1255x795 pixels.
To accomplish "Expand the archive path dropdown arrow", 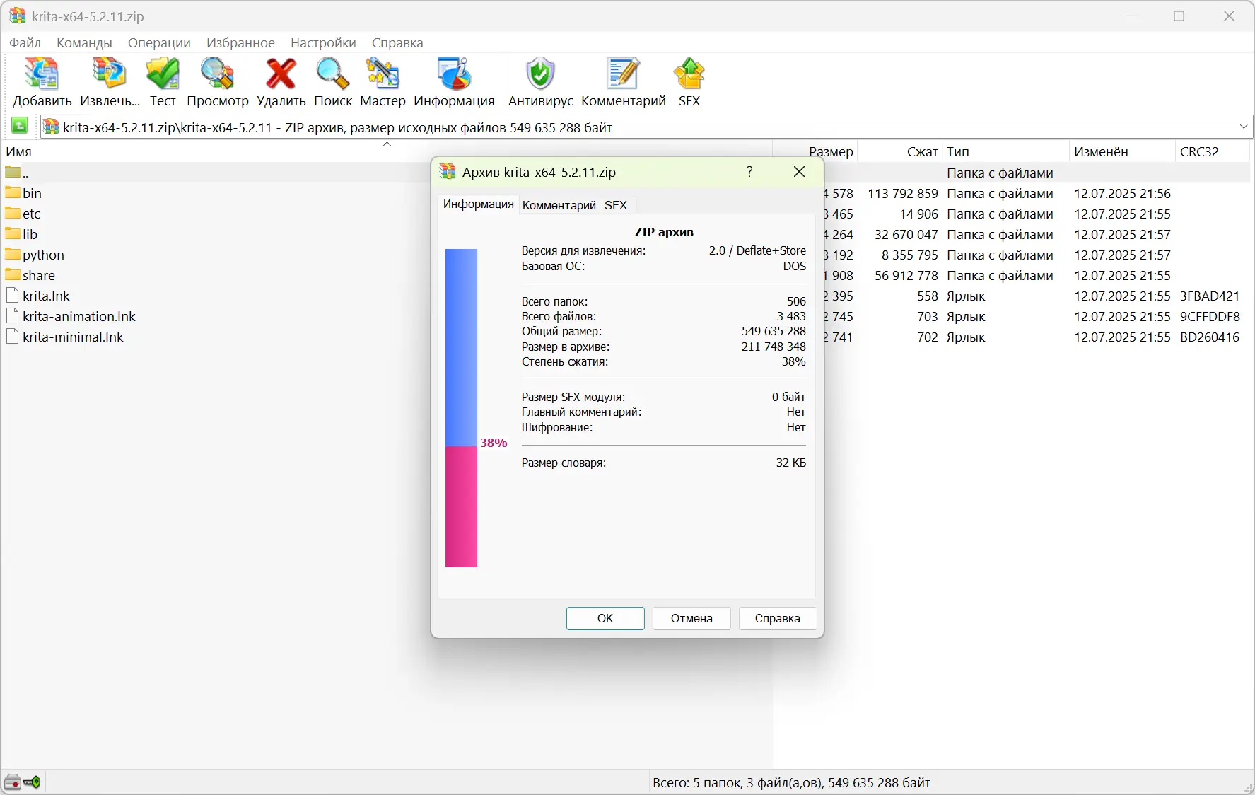I will 1244,127.
